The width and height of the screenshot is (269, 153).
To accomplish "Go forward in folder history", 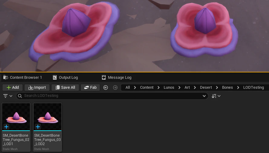I will (x=115, y=88).
